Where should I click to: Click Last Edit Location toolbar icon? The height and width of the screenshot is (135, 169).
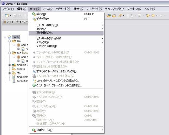[148, 16]
